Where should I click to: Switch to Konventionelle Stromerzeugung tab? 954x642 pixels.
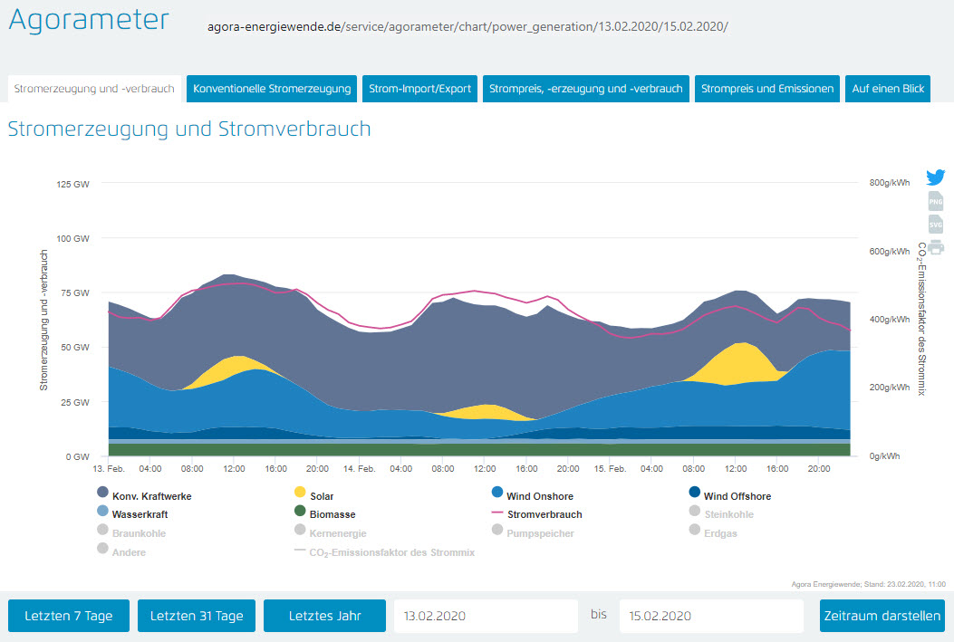(x=272, y=89)
